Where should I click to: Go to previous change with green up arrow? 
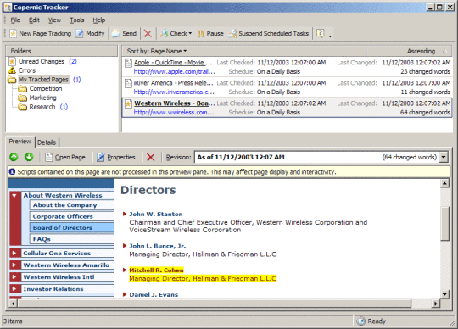click(x=14, y=157)
